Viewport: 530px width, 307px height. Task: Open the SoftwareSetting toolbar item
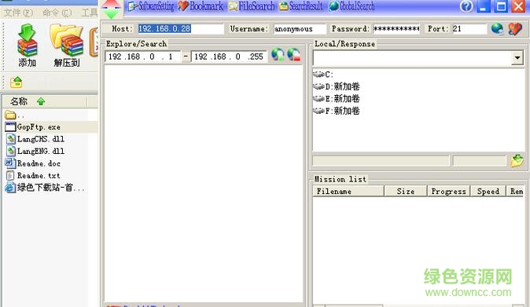coord(152,6)
